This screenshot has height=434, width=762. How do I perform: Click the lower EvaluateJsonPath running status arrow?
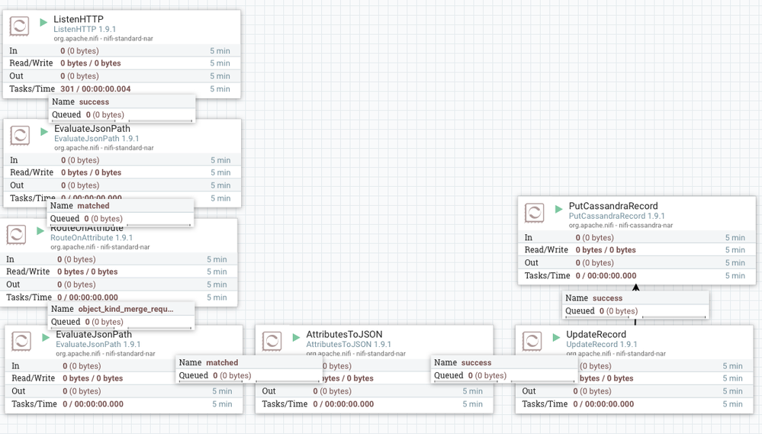click(x=46, y=337)
